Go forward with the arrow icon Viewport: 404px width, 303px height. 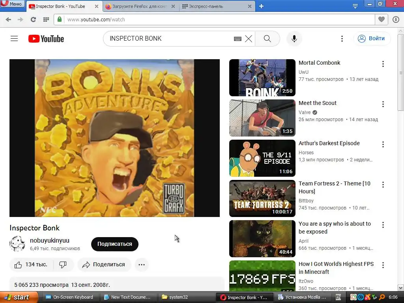(21, 20)
